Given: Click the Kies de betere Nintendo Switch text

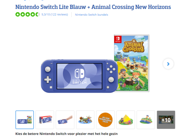Looking at the screenshot, I should (66, 134).
